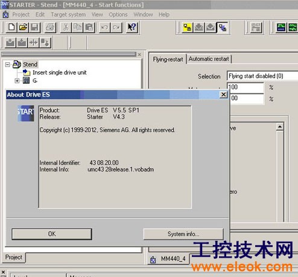Click the last icon in second toolbar row
Viewport: 298px width, 277px height.
point(45,42)
